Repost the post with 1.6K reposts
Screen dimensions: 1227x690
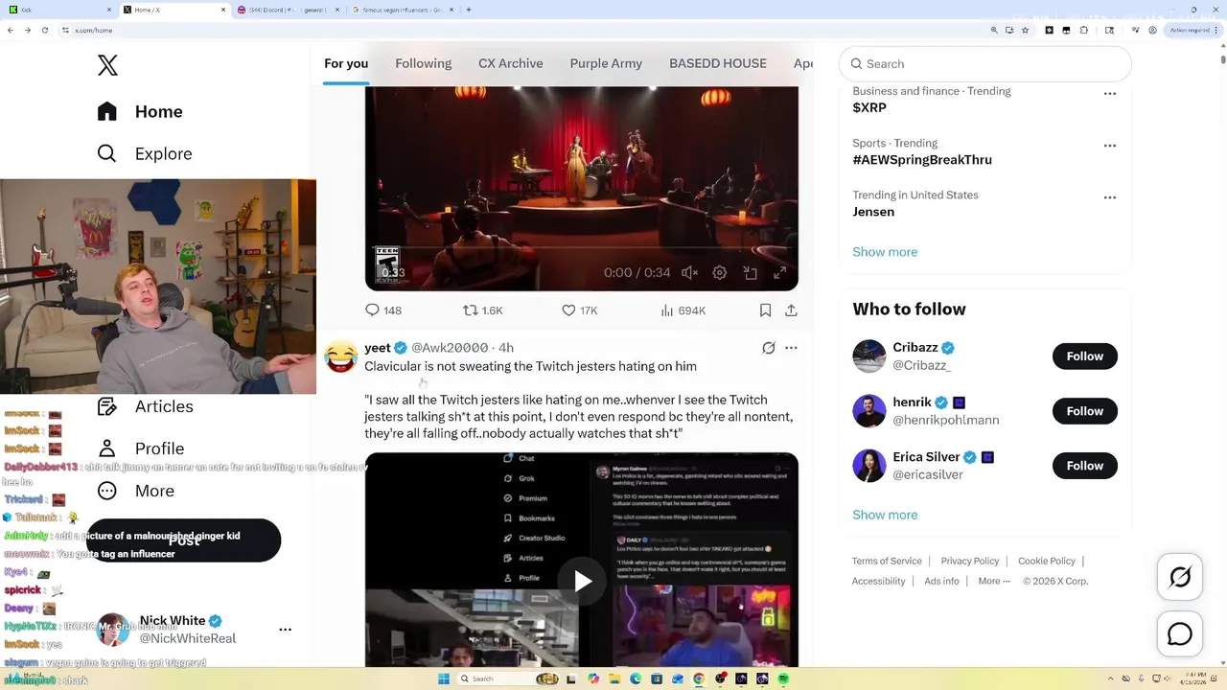483,310
